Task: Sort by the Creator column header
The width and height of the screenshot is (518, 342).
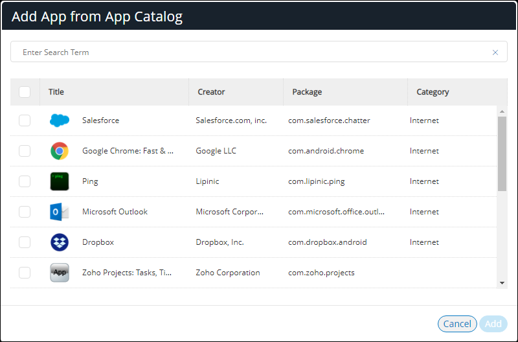Action: [211, 92]
